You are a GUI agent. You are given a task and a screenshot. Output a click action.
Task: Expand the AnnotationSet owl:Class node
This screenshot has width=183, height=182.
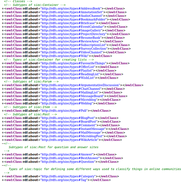coord(3,12)
